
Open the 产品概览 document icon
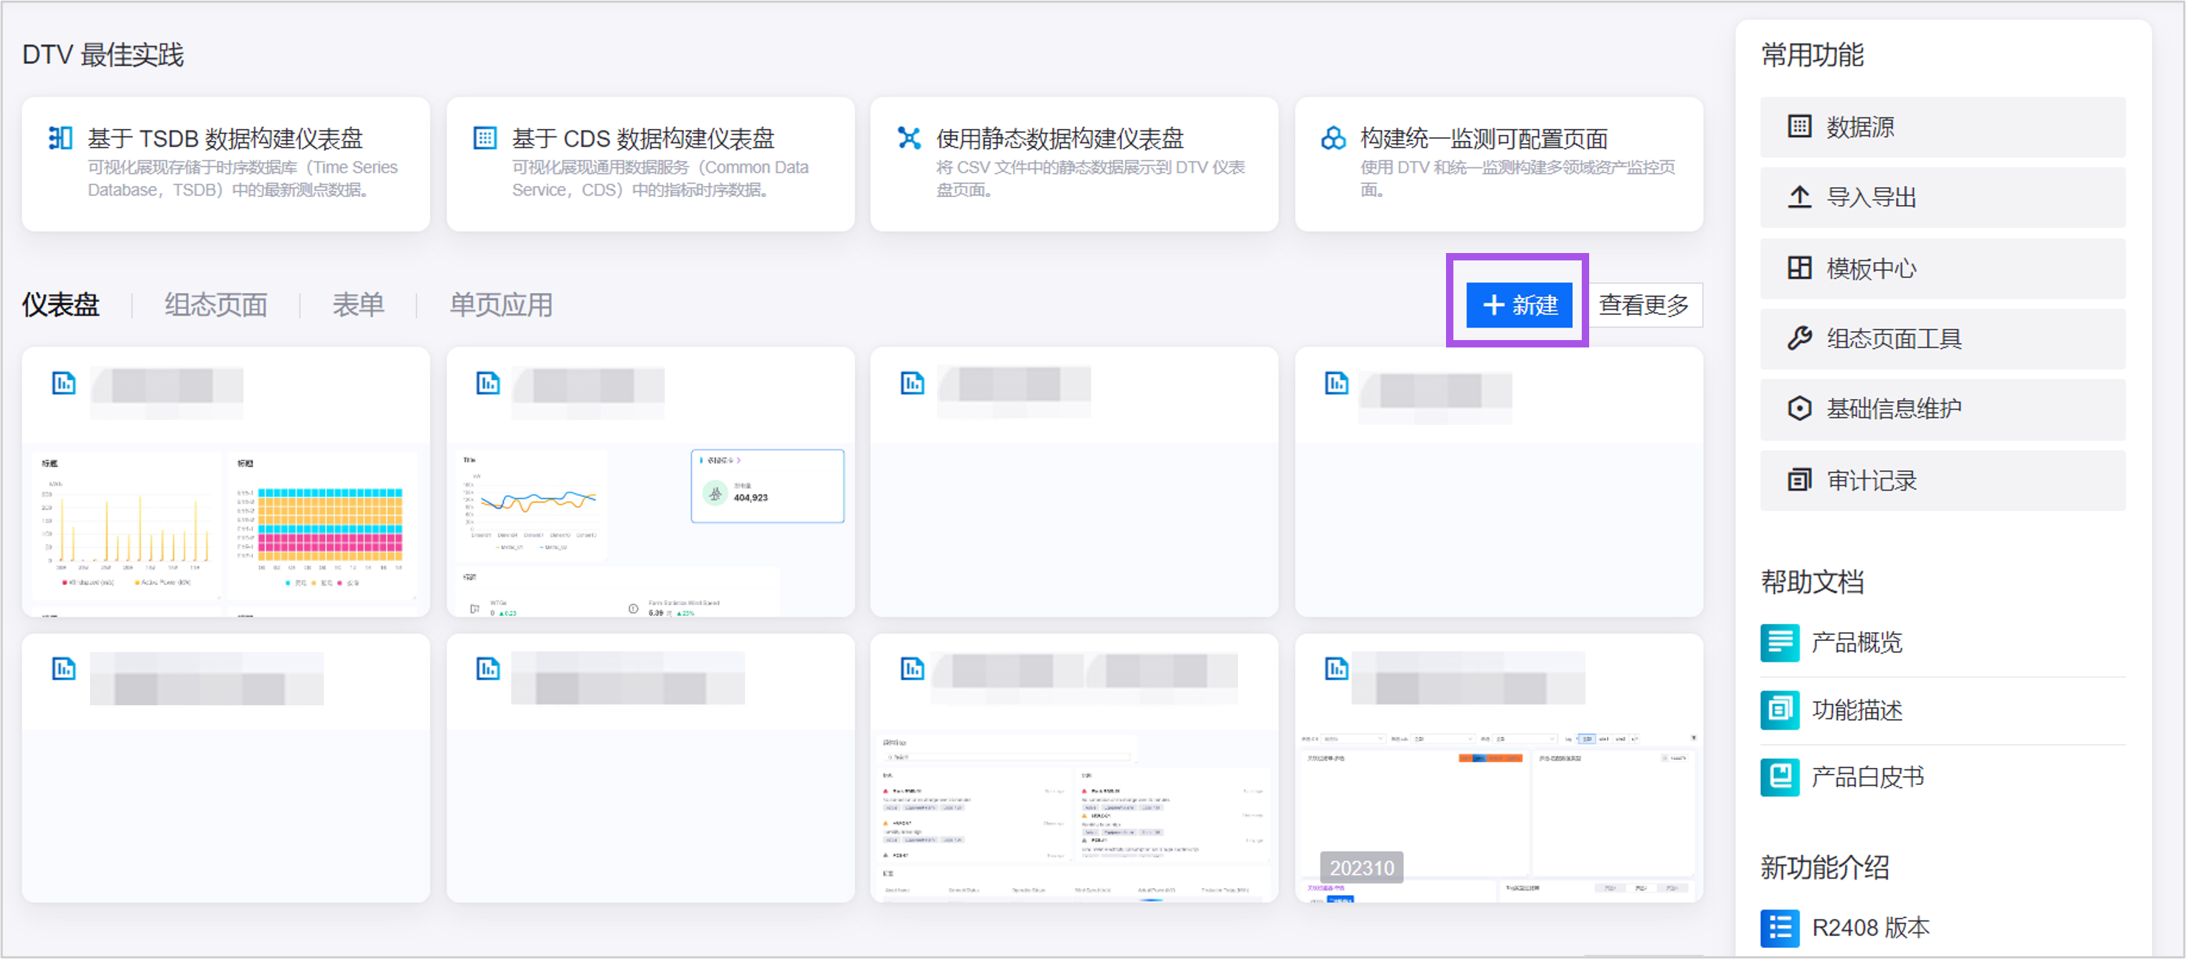coord(1779,643)
